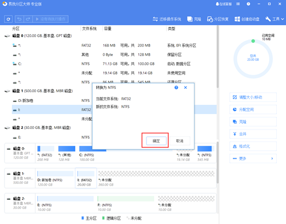
Task: Expand the 更多 more options entry
Action: tap(253, 159)
